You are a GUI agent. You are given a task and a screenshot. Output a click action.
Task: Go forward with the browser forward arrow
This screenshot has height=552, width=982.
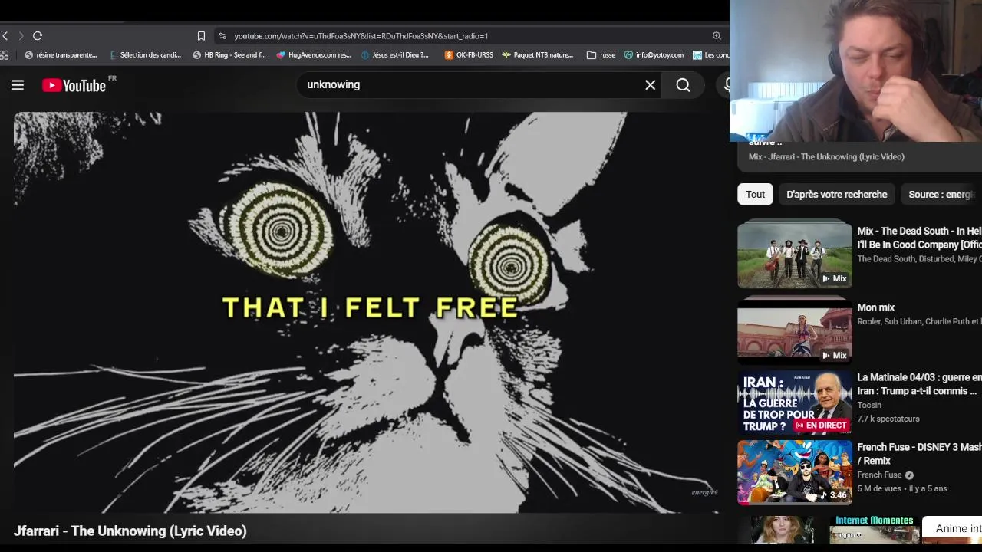coord(21,36)
